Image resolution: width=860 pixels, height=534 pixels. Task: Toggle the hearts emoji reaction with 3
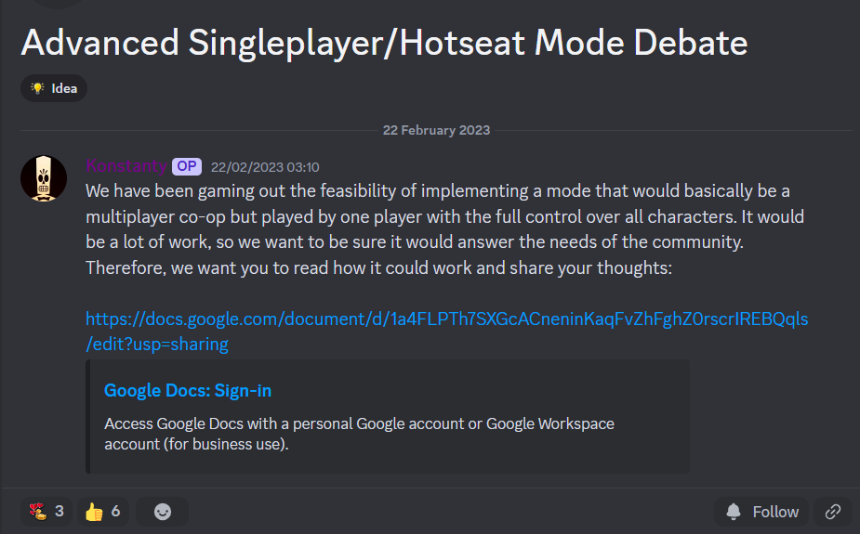tap(46, 512)
